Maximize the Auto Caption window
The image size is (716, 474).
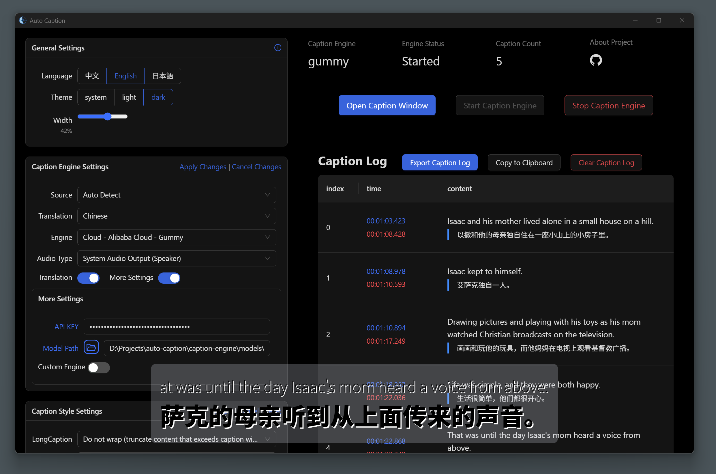click(659, 20)
